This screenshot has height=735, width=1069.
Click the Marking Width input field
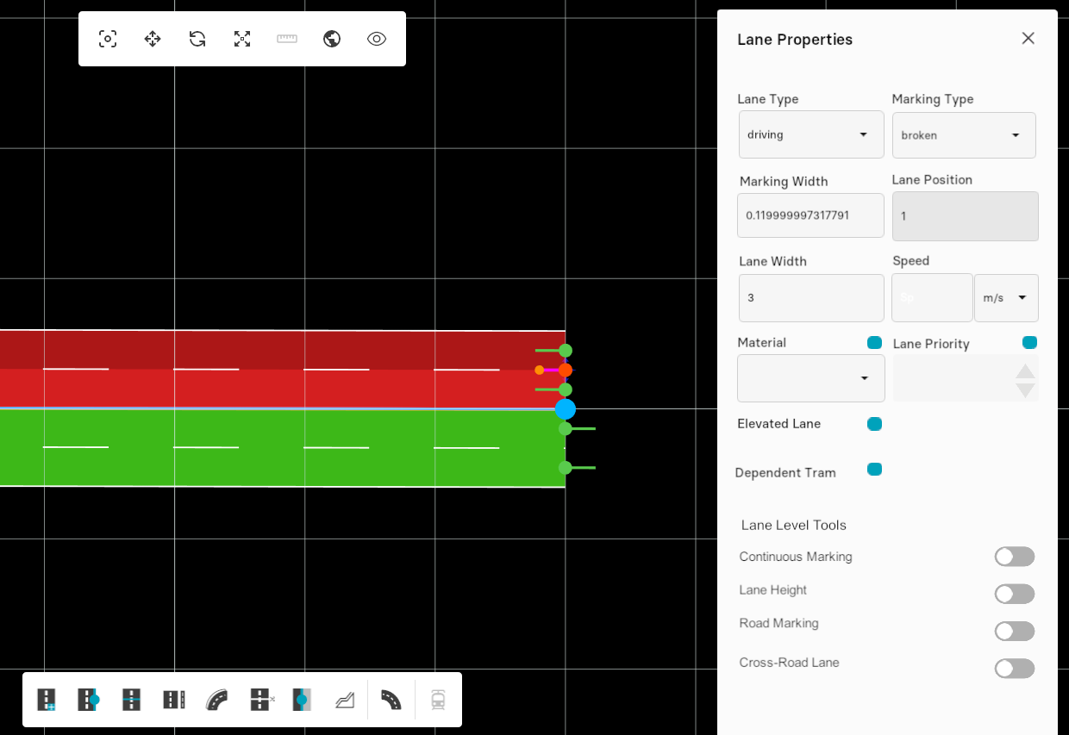tap(810, 215)
